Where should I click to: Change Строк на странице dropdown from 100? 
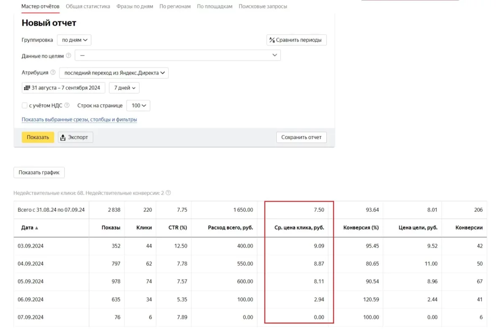pyautogui.click(x=138, y=105)
